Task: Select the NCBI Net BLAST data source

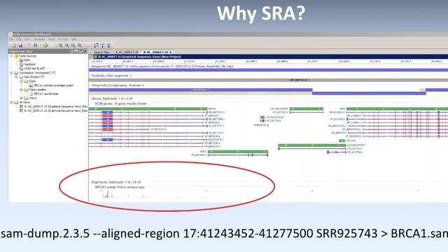Action: pos(34,69)
